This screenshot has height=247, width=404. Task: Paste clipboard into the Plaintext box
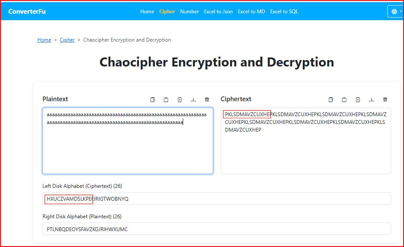[166, 99]
